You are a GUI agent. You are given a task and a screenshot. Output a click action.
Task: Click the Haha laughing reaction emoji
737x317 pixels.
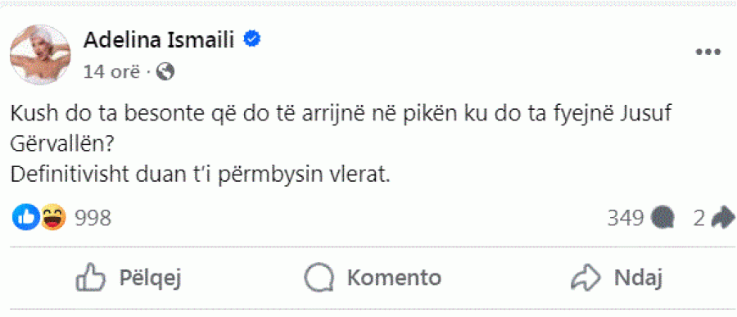coord(52,217)
